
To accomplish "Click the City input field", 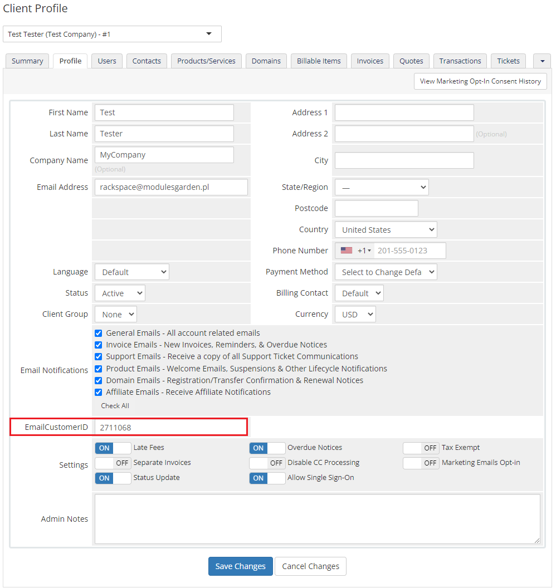I will coord(404,160).
